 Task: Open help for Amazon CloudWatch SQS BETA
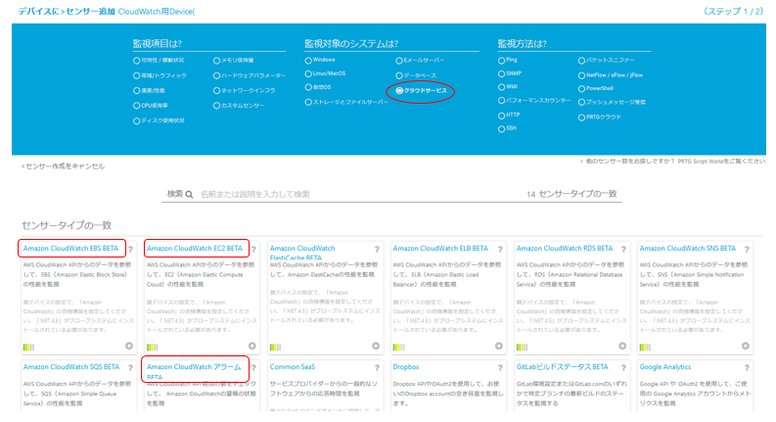pos(131,368)
